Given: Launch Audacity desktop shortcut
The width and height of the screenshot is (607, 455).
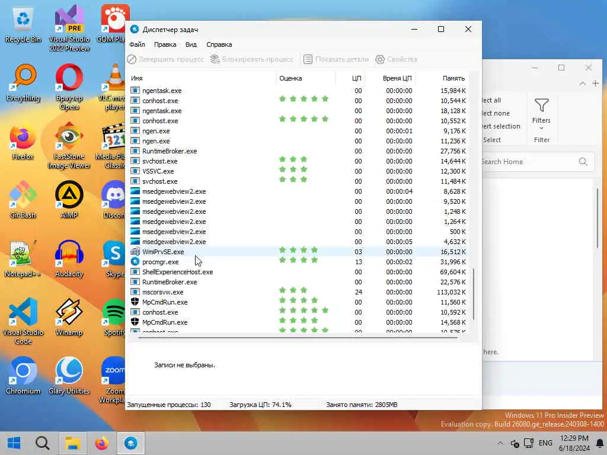Looking at the screenshot, I should click(69, 258).
